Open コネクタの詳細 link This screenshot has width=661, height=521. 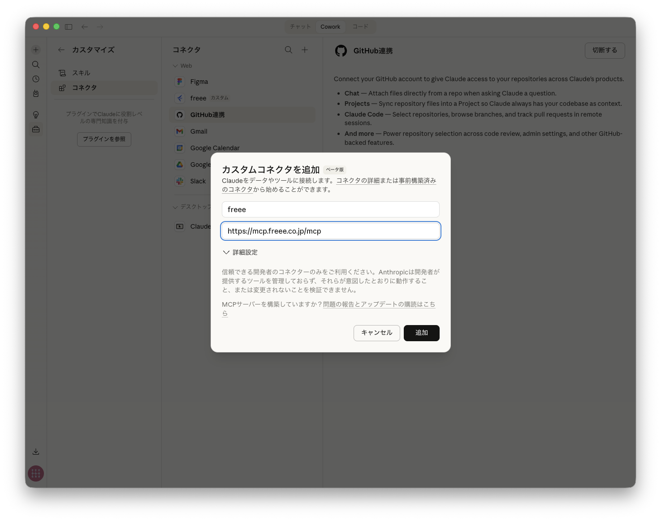[x=358, y=181]
